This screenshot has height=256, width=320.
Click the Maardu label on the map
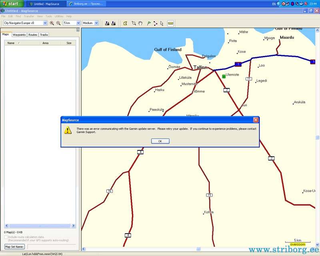click(287, 37)
